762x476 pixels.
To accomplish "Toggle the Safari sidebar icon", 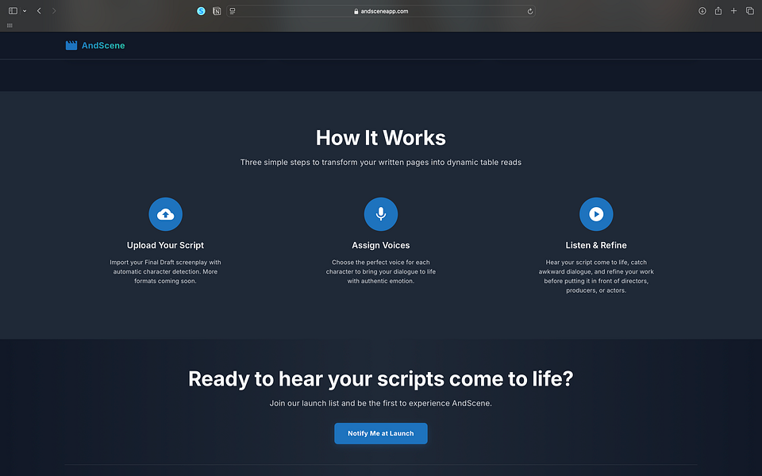I will (13, 10).
